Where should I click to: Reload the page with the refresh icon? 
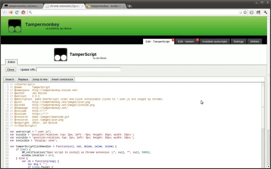[x=17, y=12]
